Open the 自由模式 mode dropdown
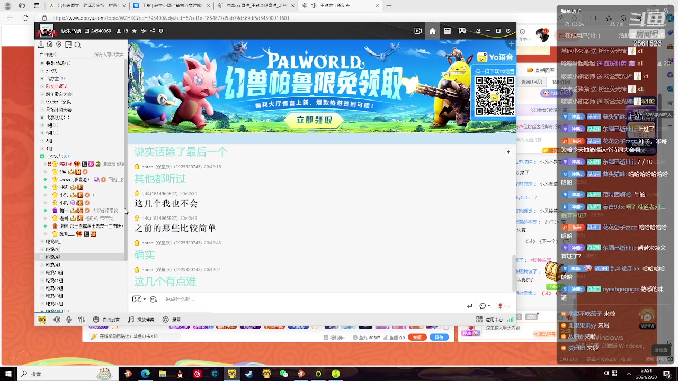Screen dimensions: 678x381 (48, 55)
